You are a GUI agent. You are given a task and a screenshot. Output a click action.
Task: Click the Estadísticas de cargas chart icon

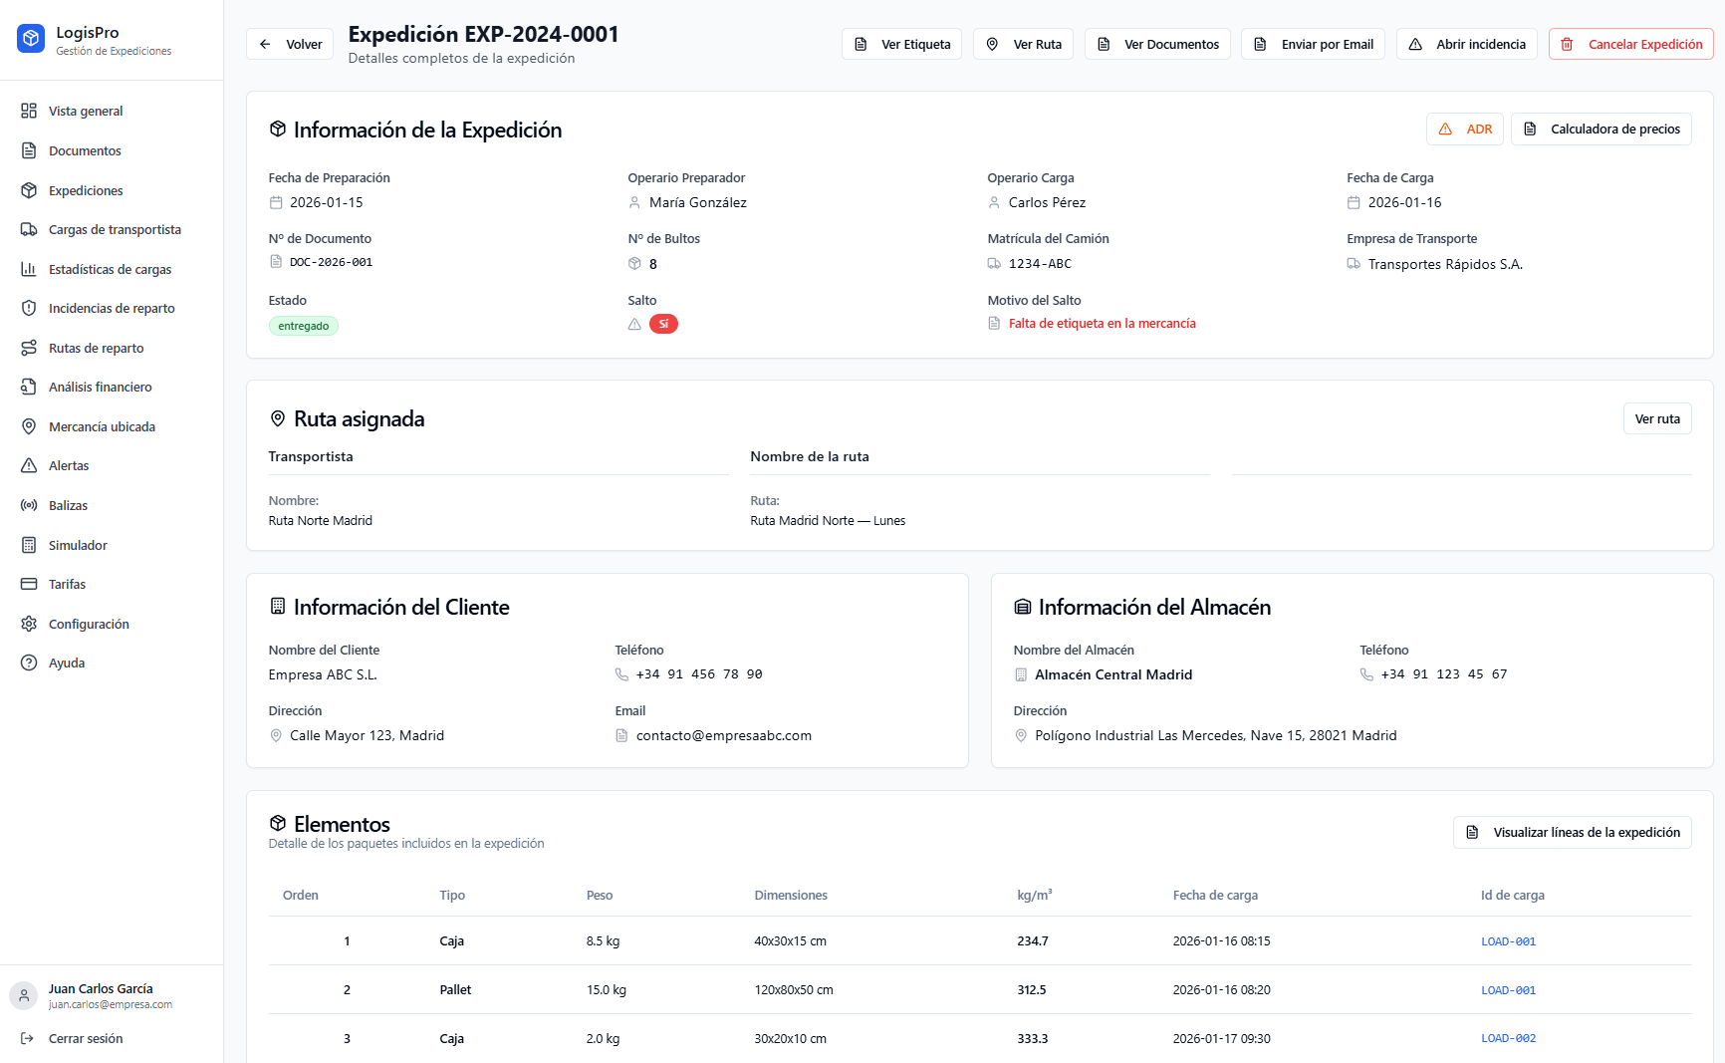click(29, 269)
